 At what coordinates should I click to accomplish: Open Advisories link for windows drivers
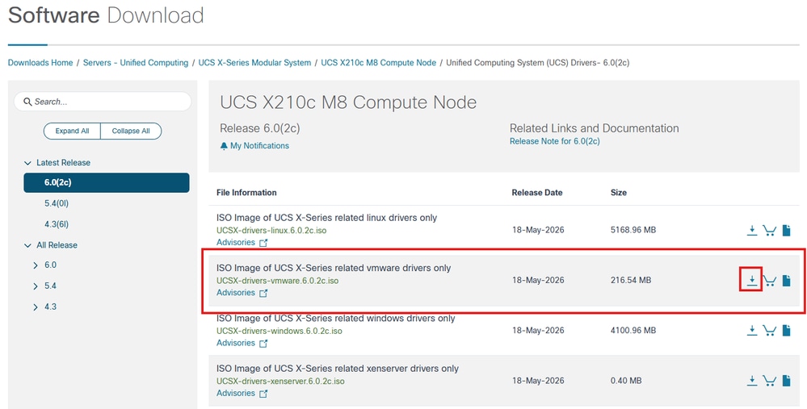(236, 343)
